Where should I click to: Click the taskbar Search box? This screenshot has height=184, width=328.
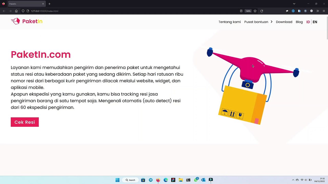pos(130,180)
